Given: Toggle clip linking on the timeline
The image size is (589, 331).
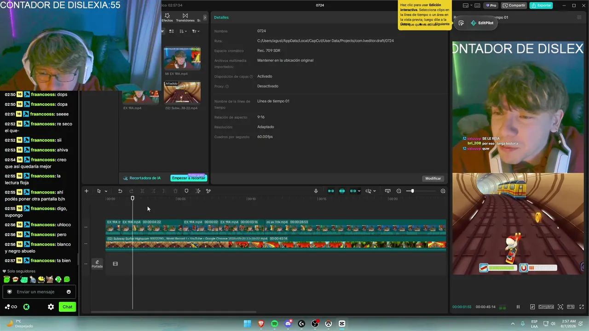Looking at the screenshot, I should pos(353,191).
